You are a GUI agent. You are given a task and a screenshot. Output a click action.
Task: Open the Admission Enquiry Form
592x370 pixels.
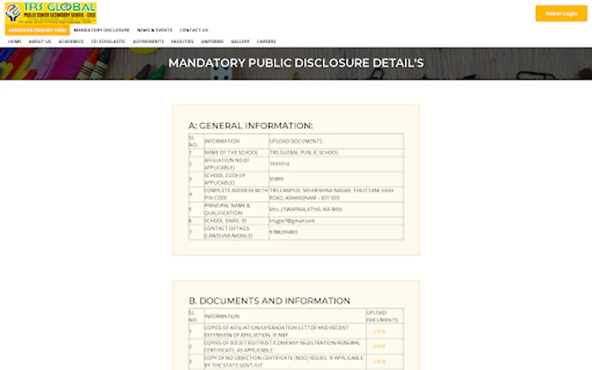(37, 30)
